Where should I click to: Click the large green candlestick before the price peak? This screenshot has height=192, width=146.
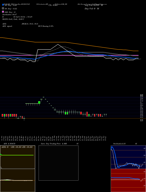(39, 102)
